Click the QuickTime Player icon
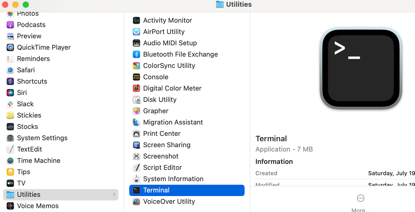 pos(10,47)
